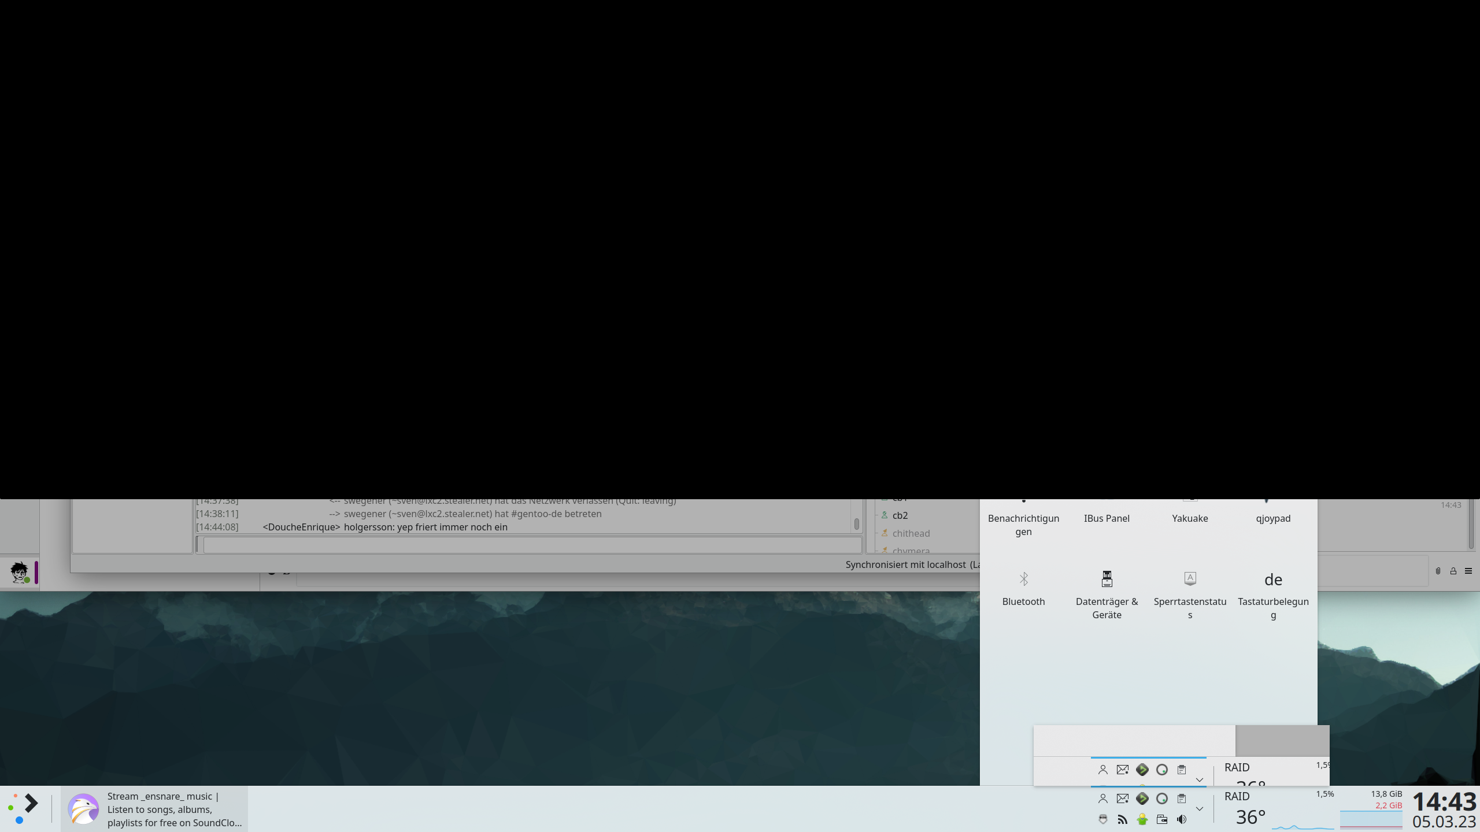
Task: Click the Sperrtastenstatus icon
Action: 1190,579
